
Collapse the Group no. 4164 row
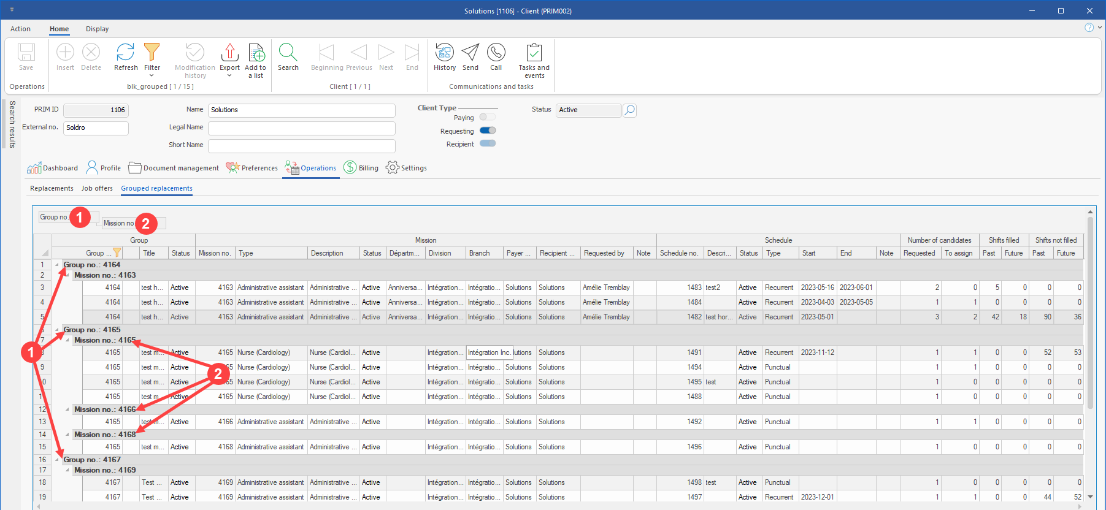pyautogui.click(x=58, y=265)
